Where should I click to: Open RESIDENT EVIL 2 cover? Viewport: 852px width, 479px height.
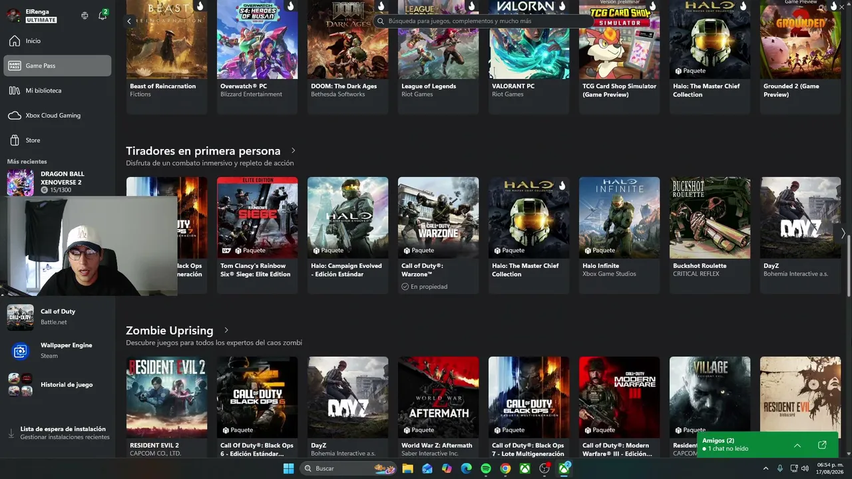[166, 397]
